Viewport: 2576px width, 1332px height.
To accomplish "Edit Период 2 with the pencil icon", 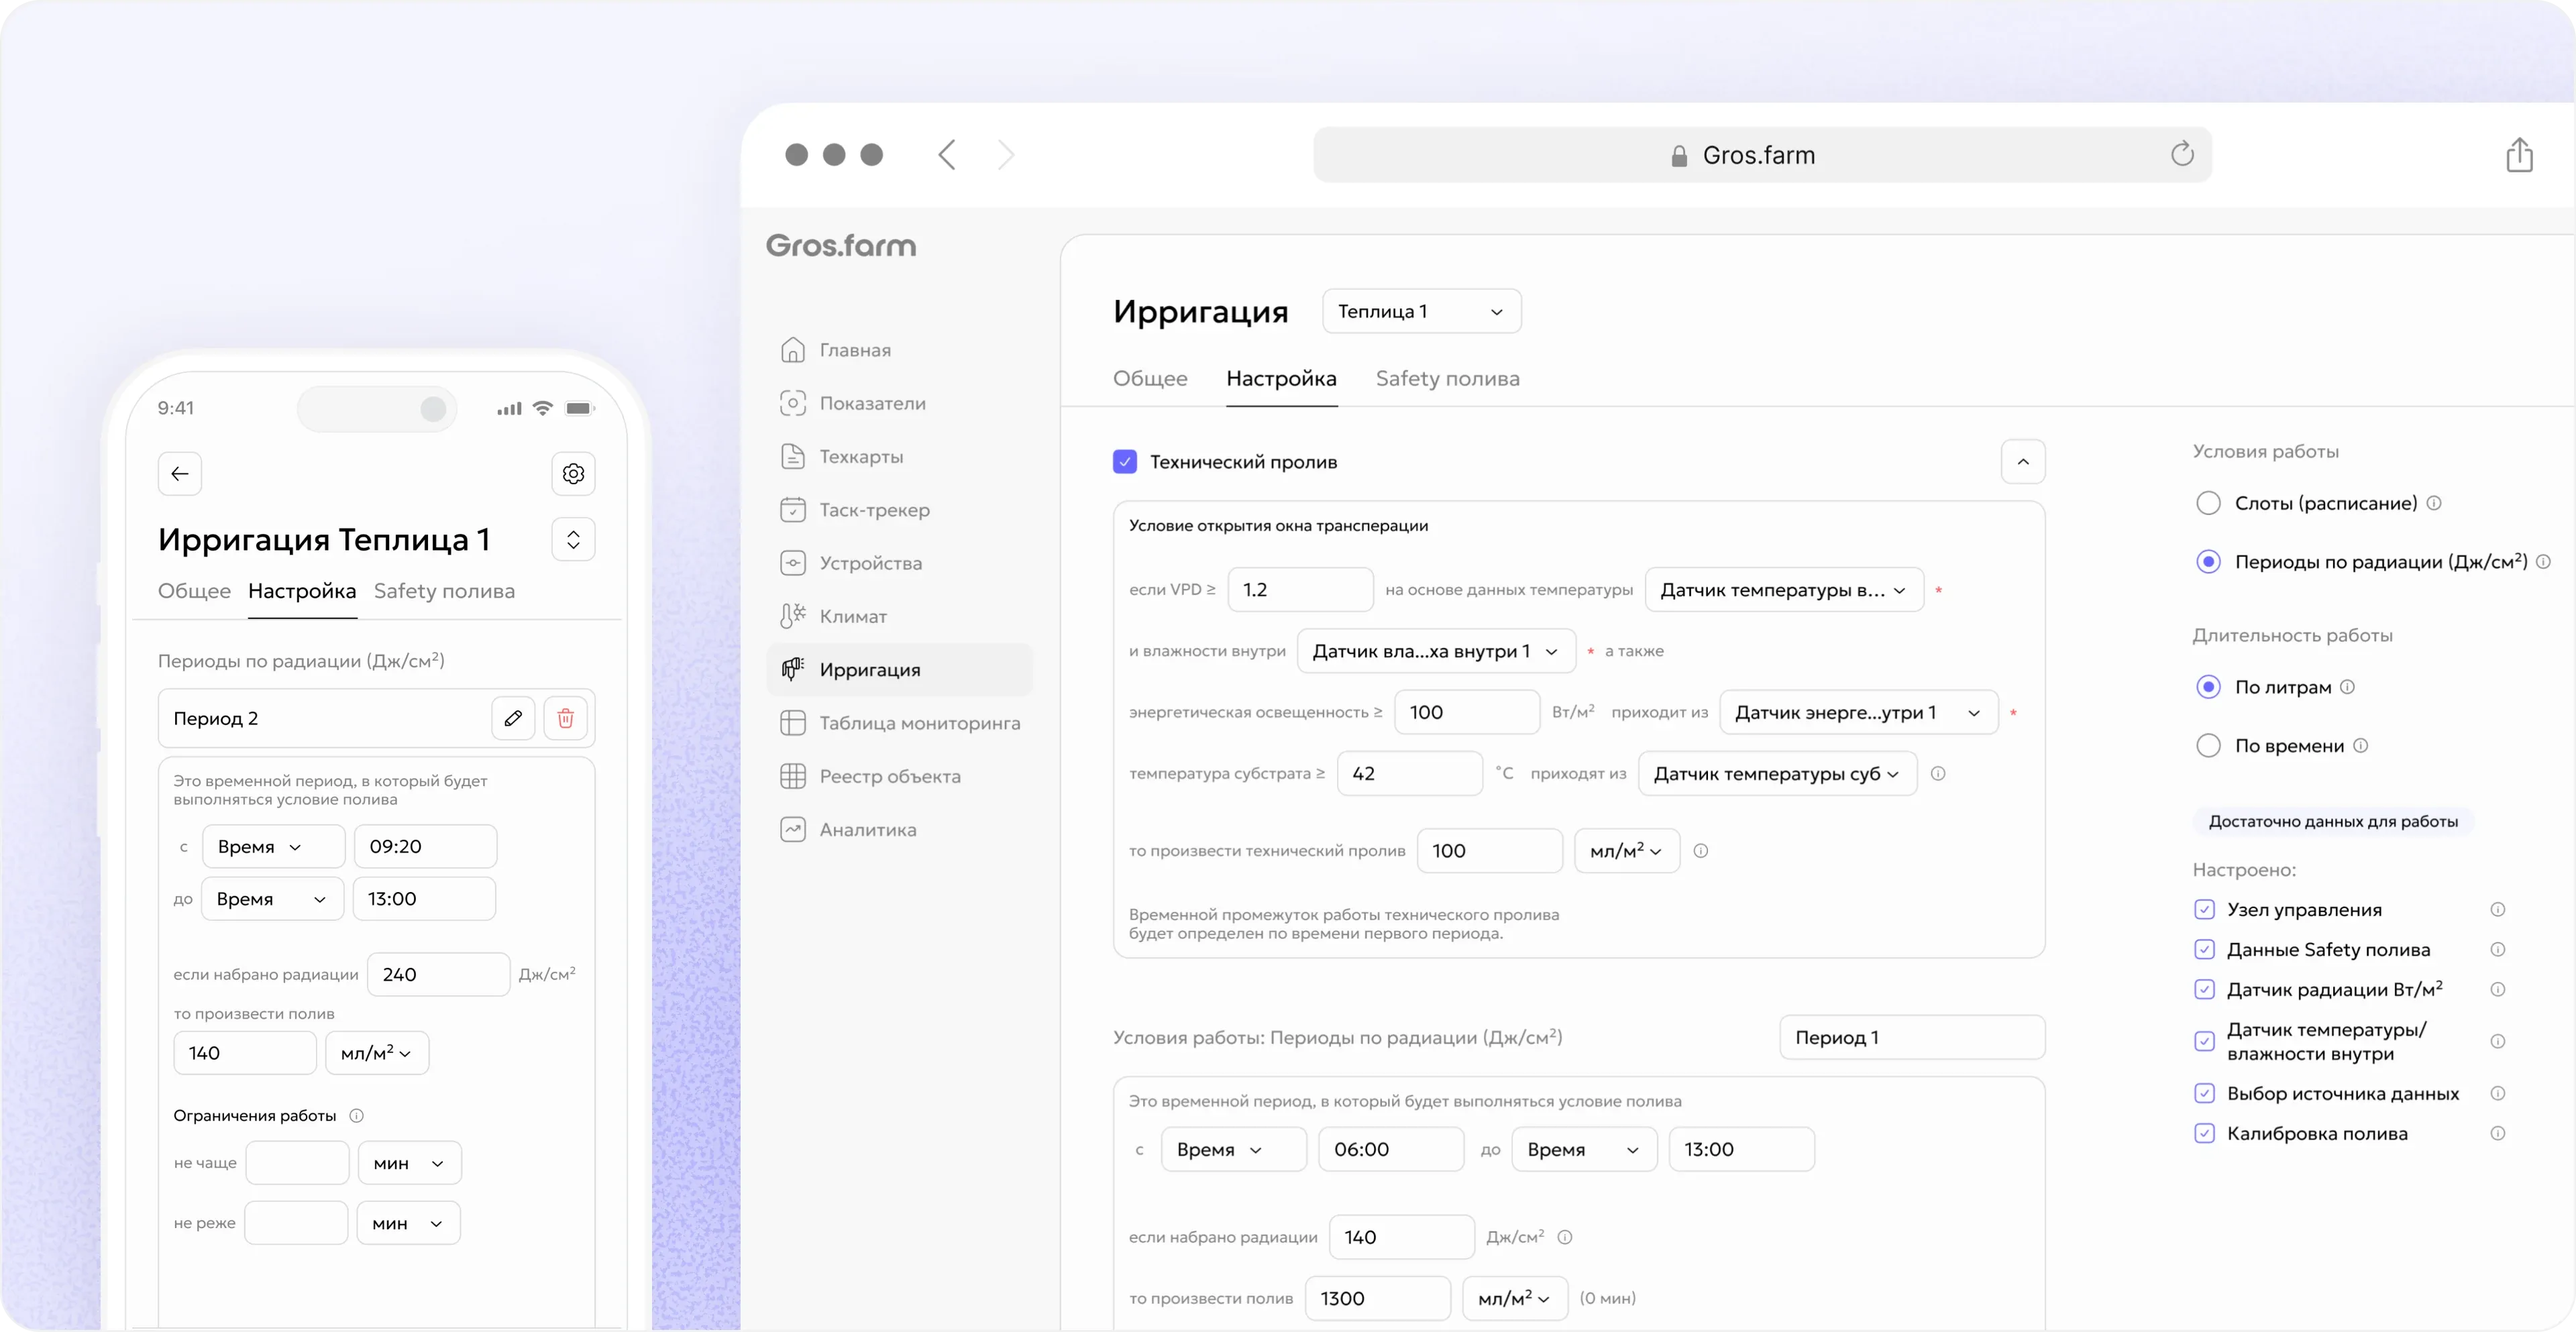I will click(513, 718).
